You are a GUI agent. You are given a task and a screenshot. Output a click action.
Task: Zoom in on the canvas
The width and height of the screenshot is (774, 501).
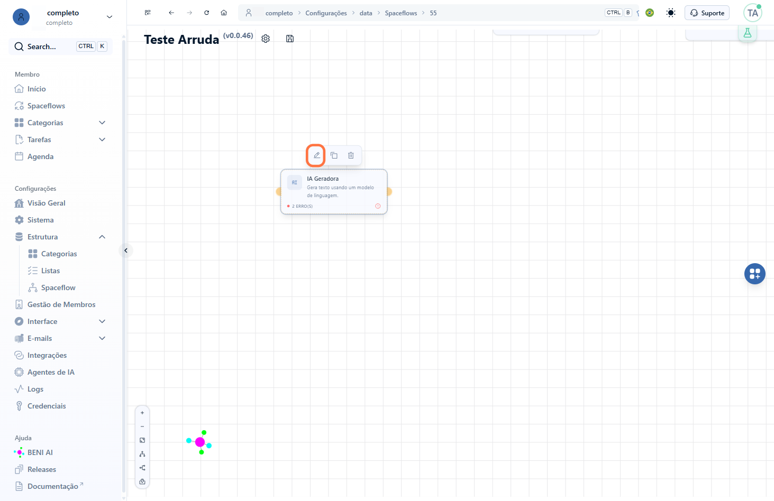[142, 413]
